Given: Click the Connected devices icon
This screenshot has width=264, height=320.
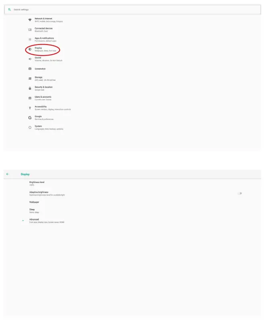Looking at the screenshot, I should (x=30, y=29).
